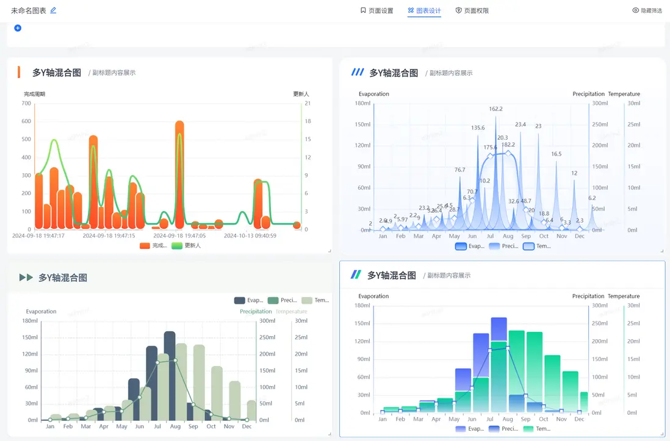Viewport: 670px width, 441px height.
Task: Switch to the 页面设置 tab
Action: (x=376, y=10)
